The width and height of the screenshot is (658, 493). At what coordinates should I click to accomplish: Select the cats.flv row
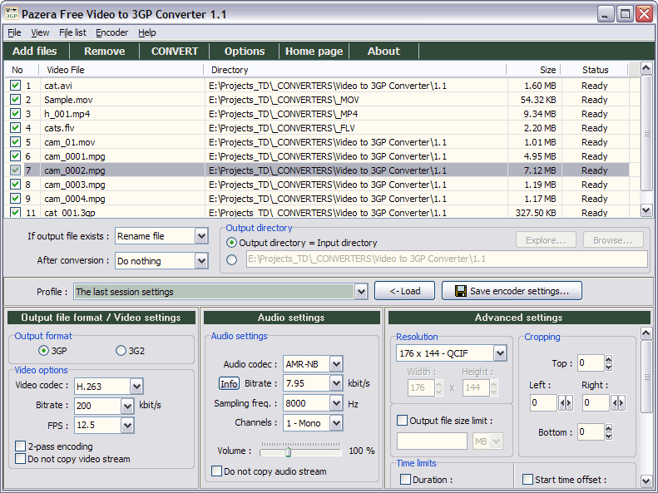pos(317,128)
